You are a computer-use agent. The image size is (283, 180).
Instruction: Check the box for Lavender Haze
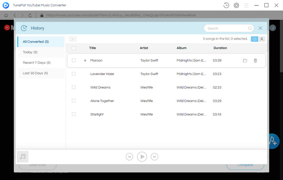point(74,74)
